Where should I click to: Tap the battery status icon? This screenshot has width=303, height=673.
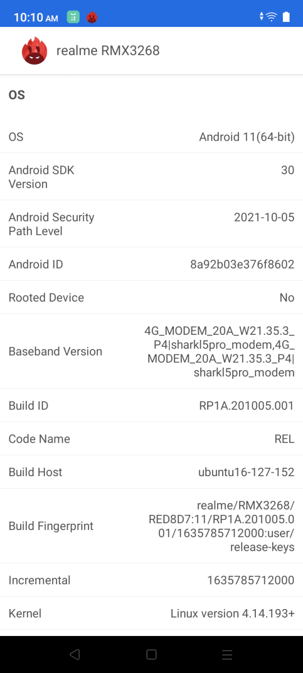pyautogui.click(x=286, y=17)
